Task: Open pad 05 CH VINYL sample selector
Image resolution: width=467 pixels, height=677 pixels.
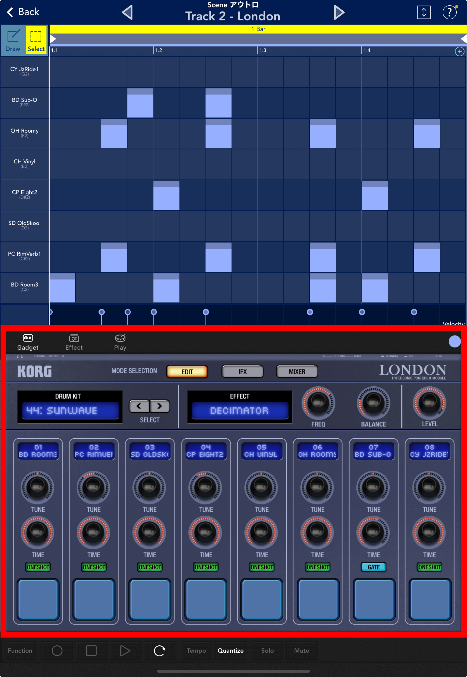Action: (261, 451)
